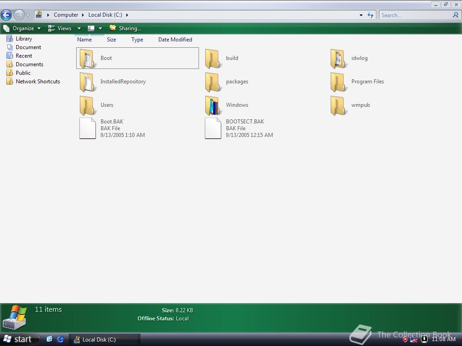Open the Views dropdown arrow
This screenshot has width=462, height=346.
point(79,28)
